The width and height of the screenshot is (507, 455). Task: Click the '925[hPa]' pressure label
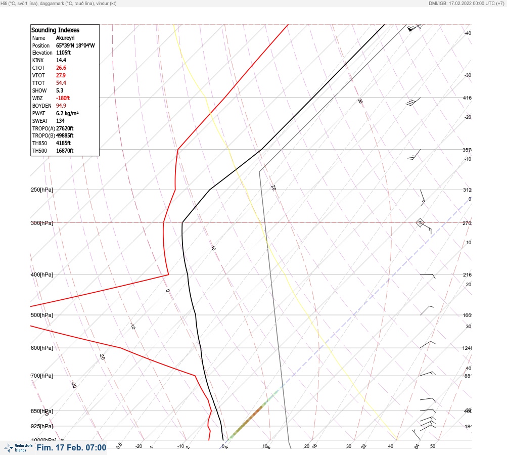[x=42, y=426]
